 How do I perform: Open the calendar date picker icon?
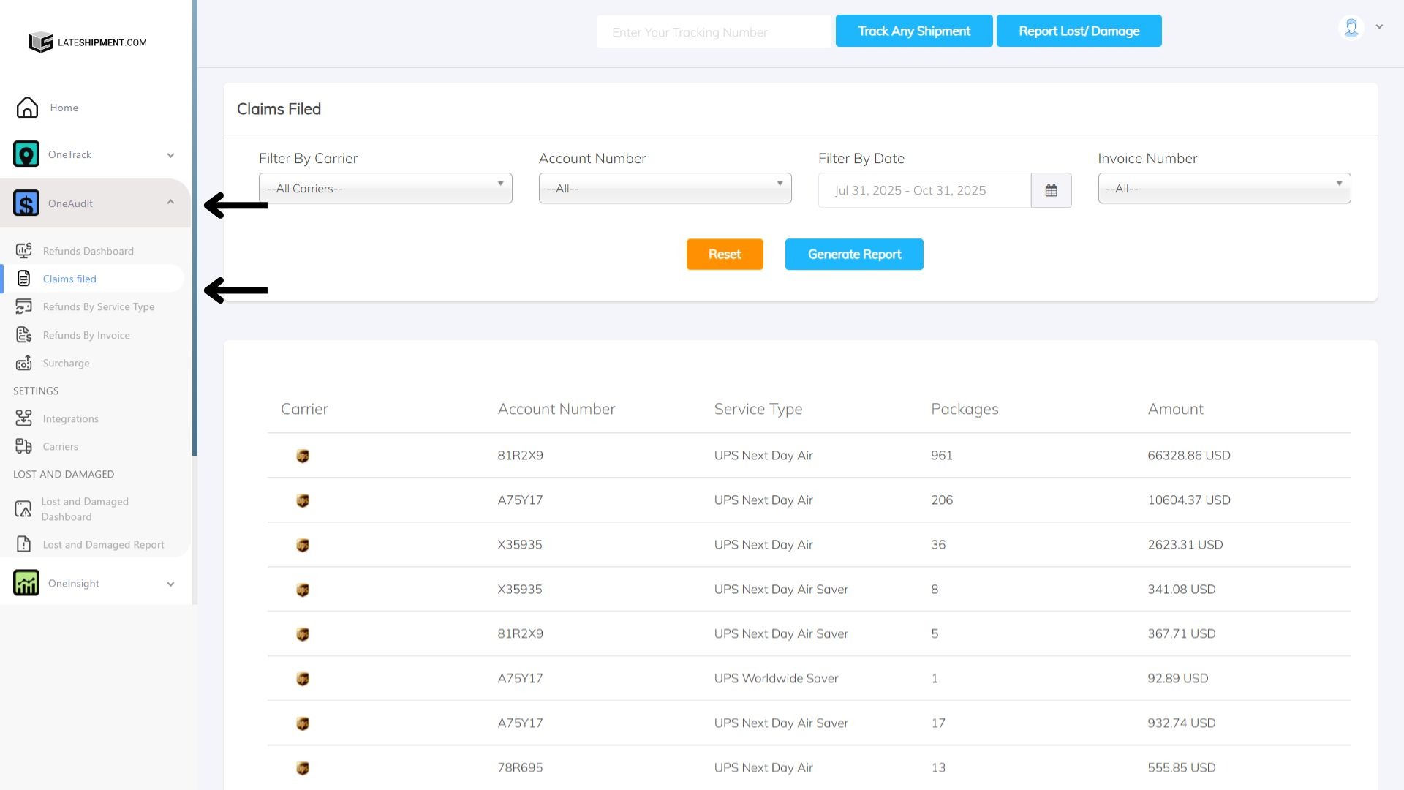click(1051, 190)
